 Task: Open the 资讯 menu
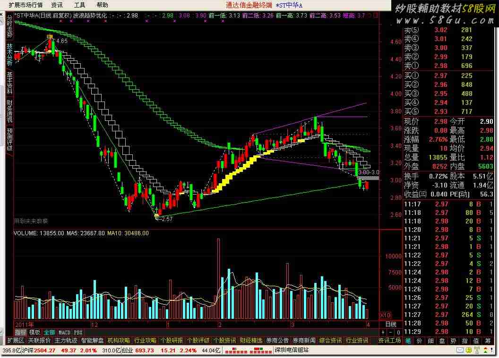click(57, 5)
